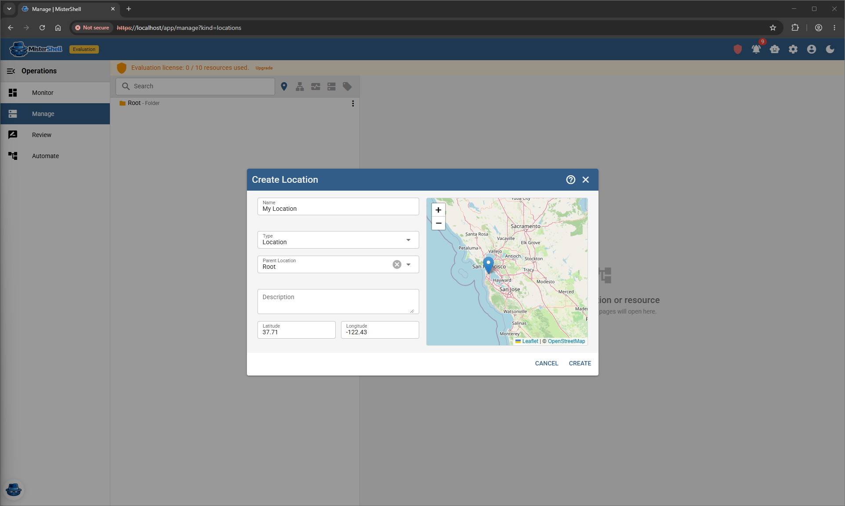Click the Search box
Viewport: 845px width, 506px height.
[195, 87]
